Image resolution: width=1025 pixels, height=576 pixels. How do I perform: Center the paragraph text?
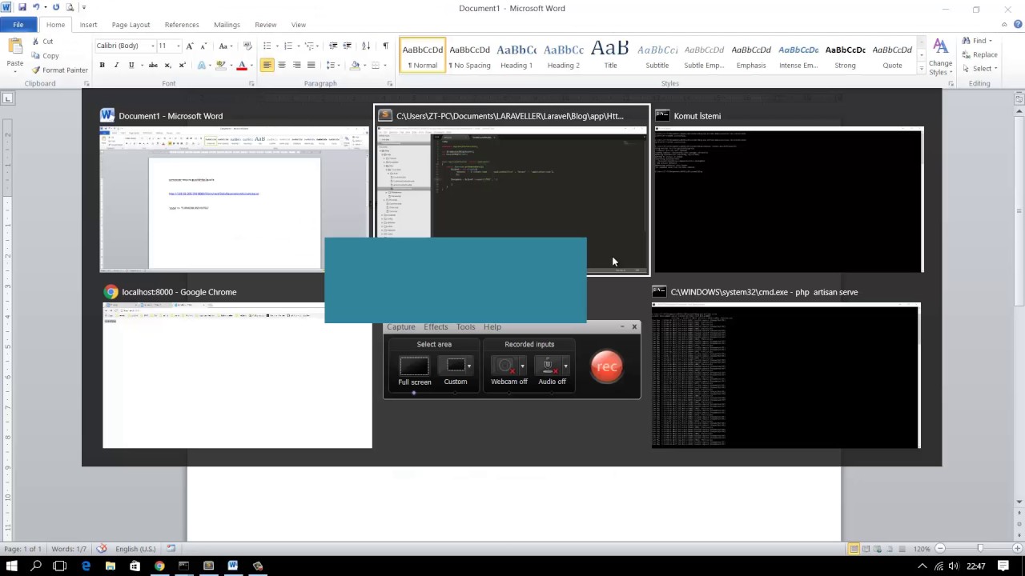(282, 65)
